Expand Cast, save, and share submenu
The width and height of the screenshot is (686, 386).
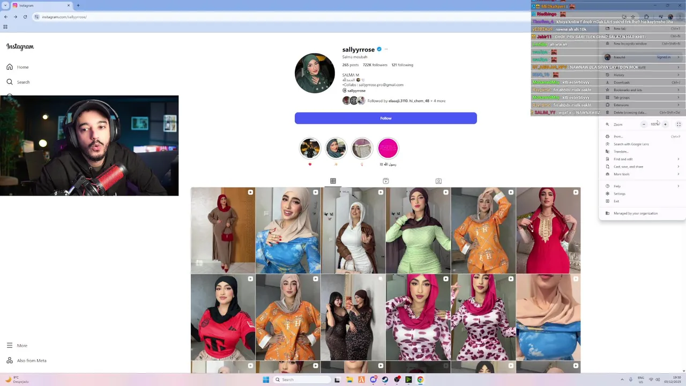642,167
